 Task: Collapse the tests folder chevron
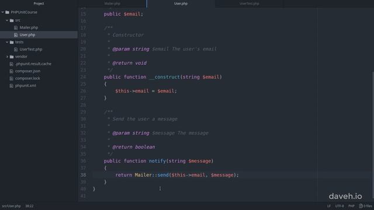pyautogui.click(x=7, y=42)
